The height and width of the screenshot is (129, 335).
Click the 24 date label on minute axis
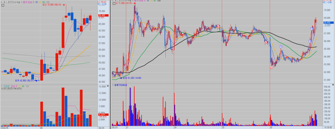175,128
